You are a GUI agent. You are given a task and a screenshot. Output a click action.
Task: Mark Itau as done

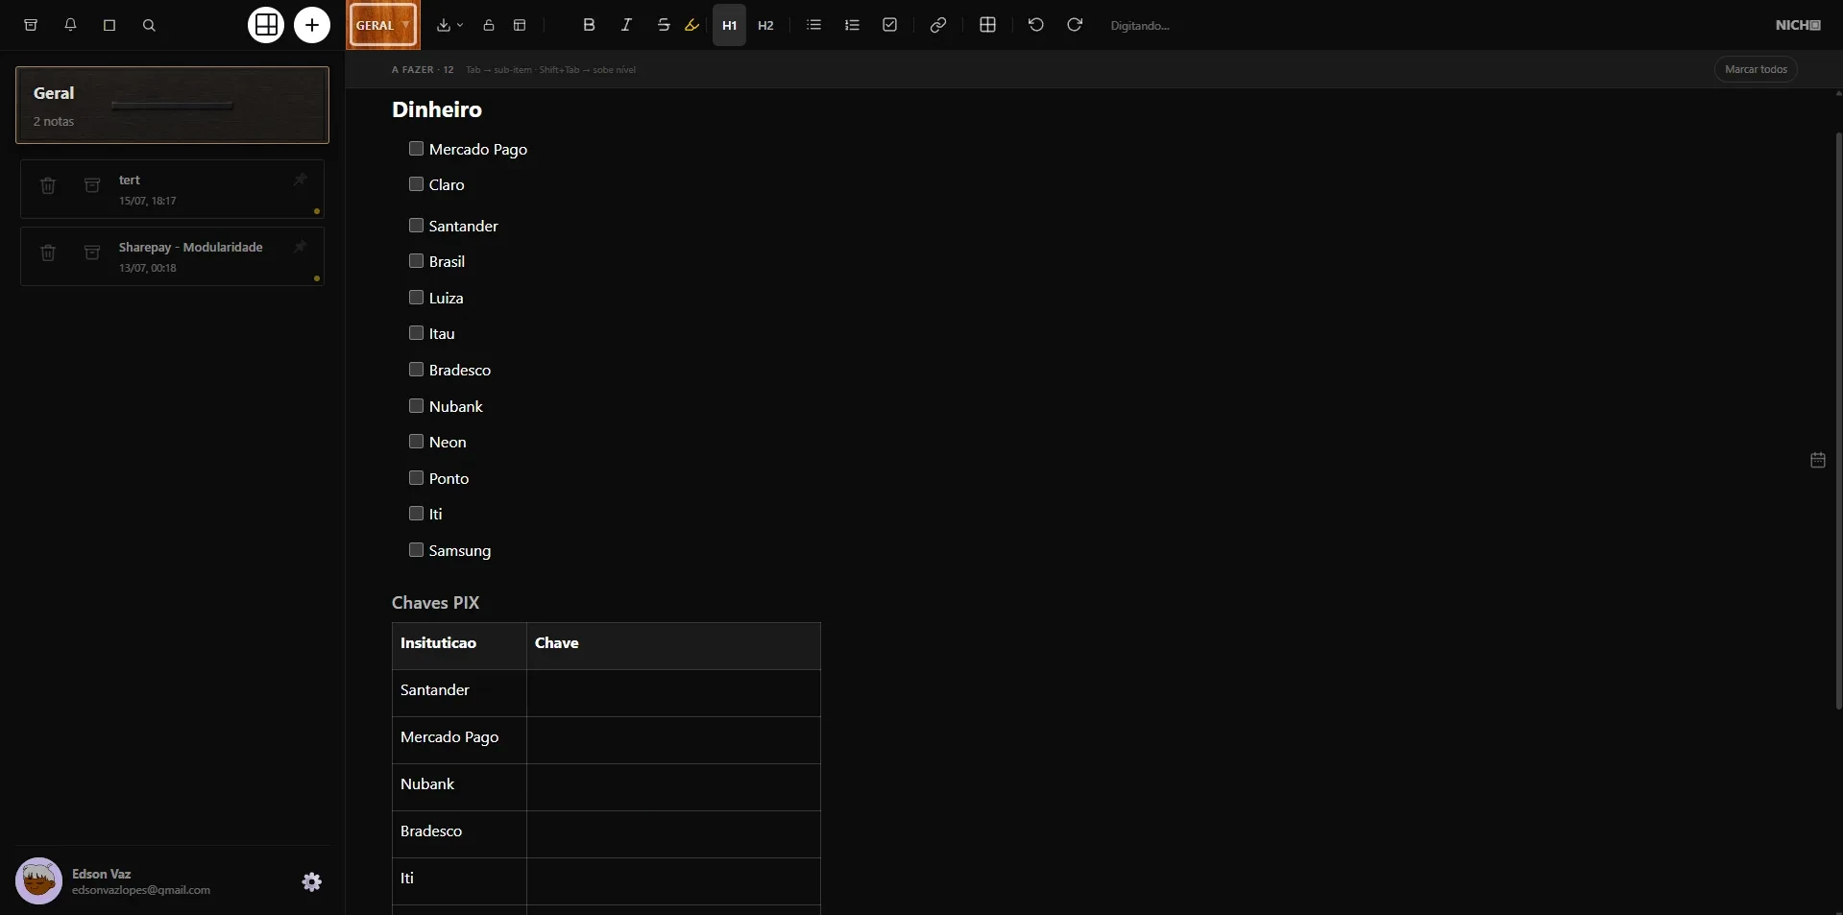(x=416, y=333)
